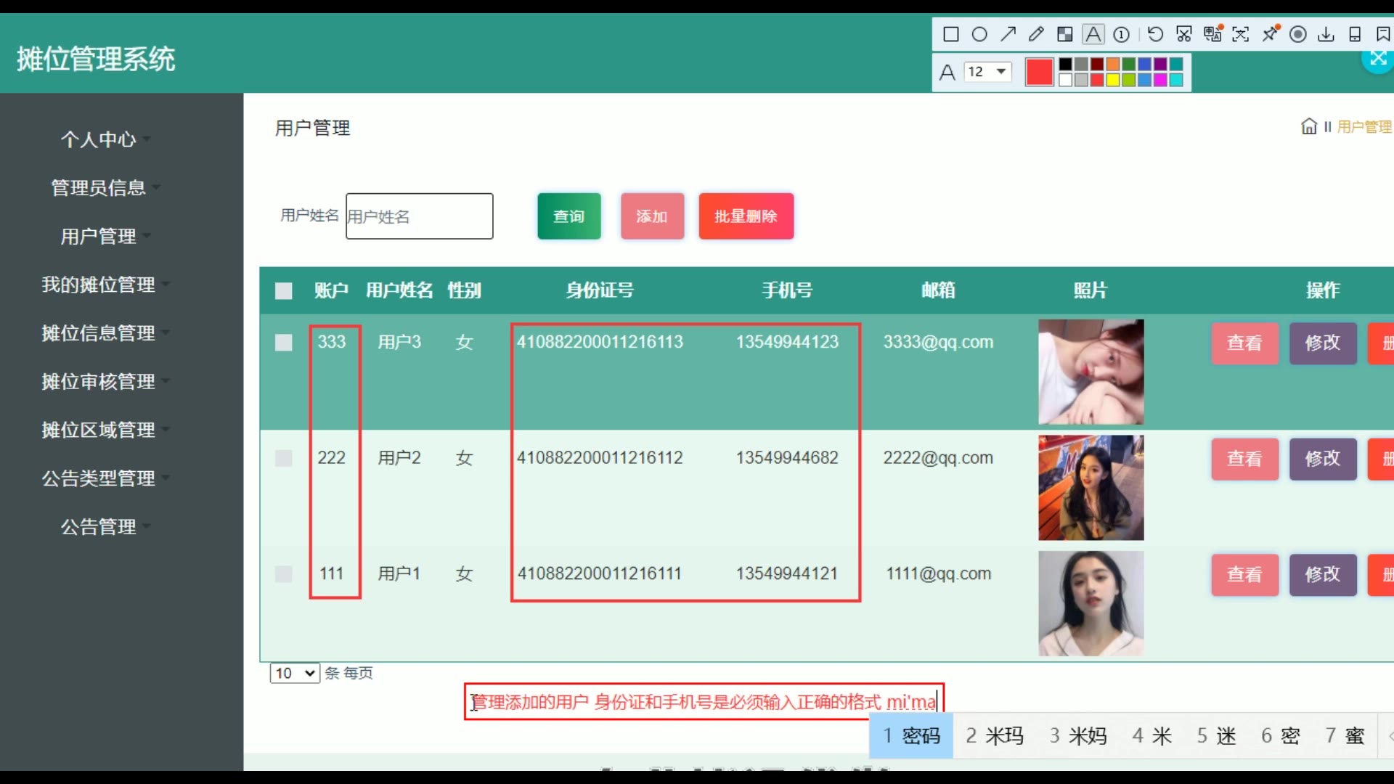The width and height of the screenshot is (1394, 784).
Task: Choose the arrow drawing tool
Action: tap(1008, 34)
